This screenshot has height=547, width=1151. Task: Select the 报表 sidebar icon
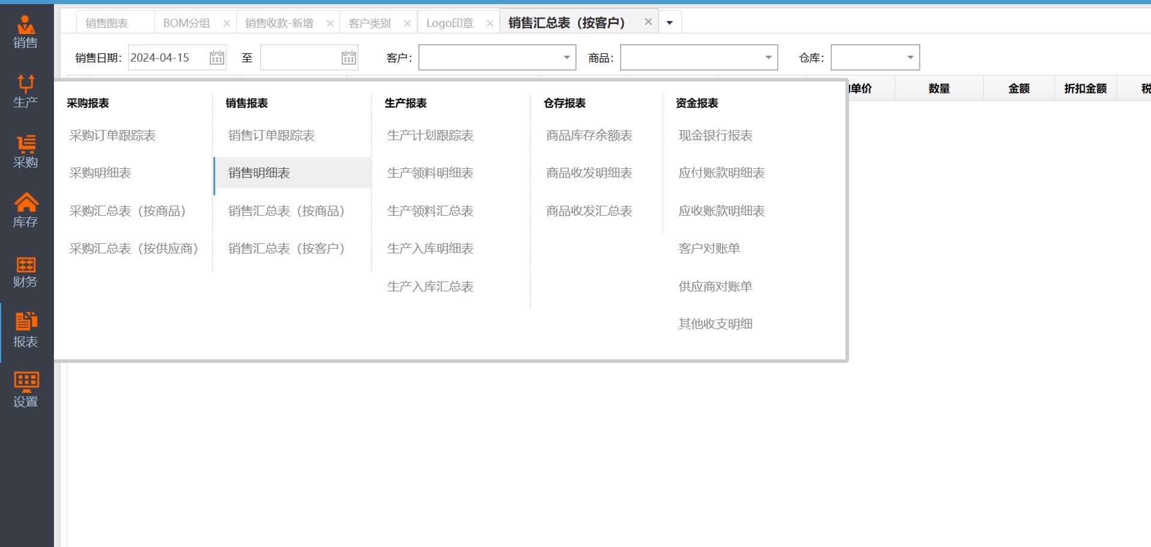(x=26, y=331)
